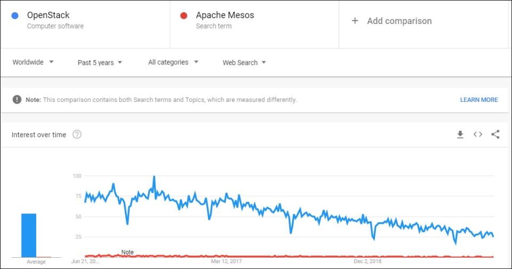The image size is (512, 269).
Task: Open the Web Search type dropdown
Action: point(244,62)
